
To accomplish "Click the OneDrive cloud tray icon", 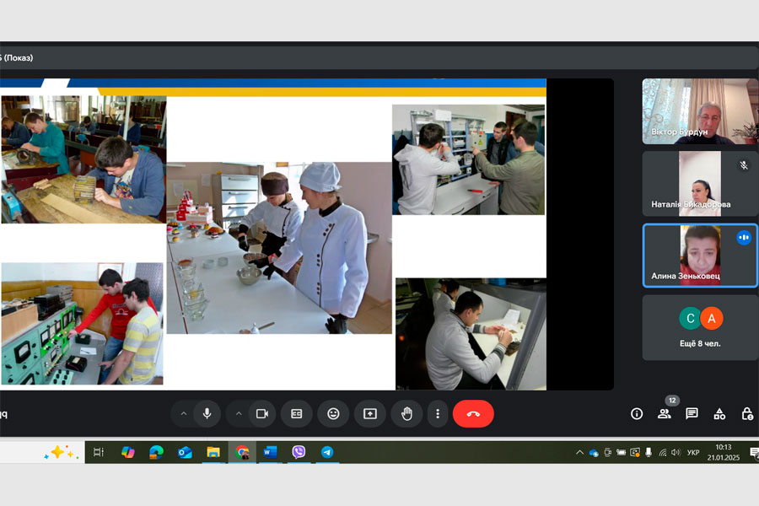I will 594,453.
